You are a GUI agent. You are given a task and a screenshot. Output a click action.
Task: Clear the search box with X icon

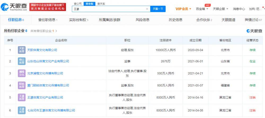tap(147, 9)
